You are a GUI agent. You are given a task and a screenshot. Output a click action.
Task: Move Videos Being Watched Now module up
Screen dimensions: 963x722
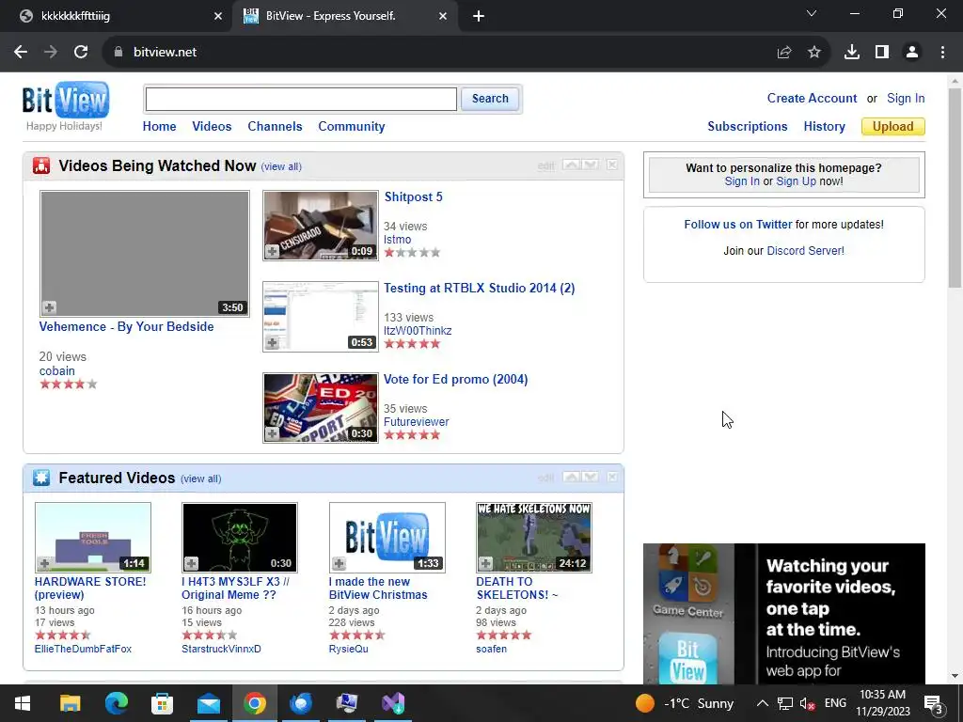click(571, 165)
